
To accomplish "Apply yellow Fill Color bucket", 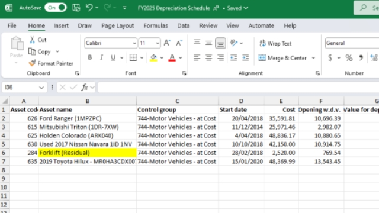I will coord(153,57).
